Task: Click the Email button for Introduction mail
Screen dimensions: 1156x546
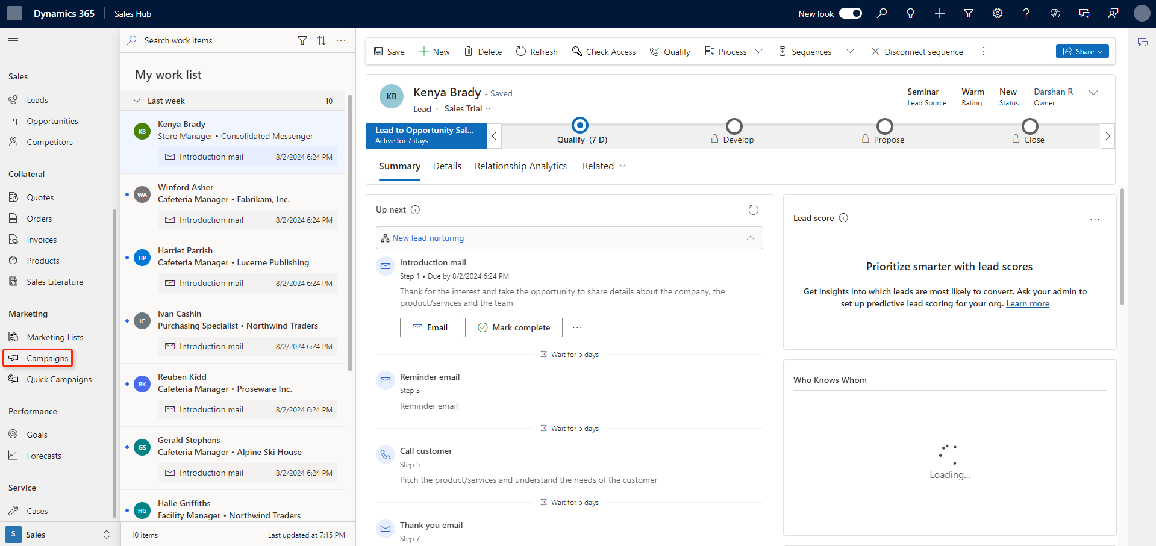Action: [x=430, y=327]
